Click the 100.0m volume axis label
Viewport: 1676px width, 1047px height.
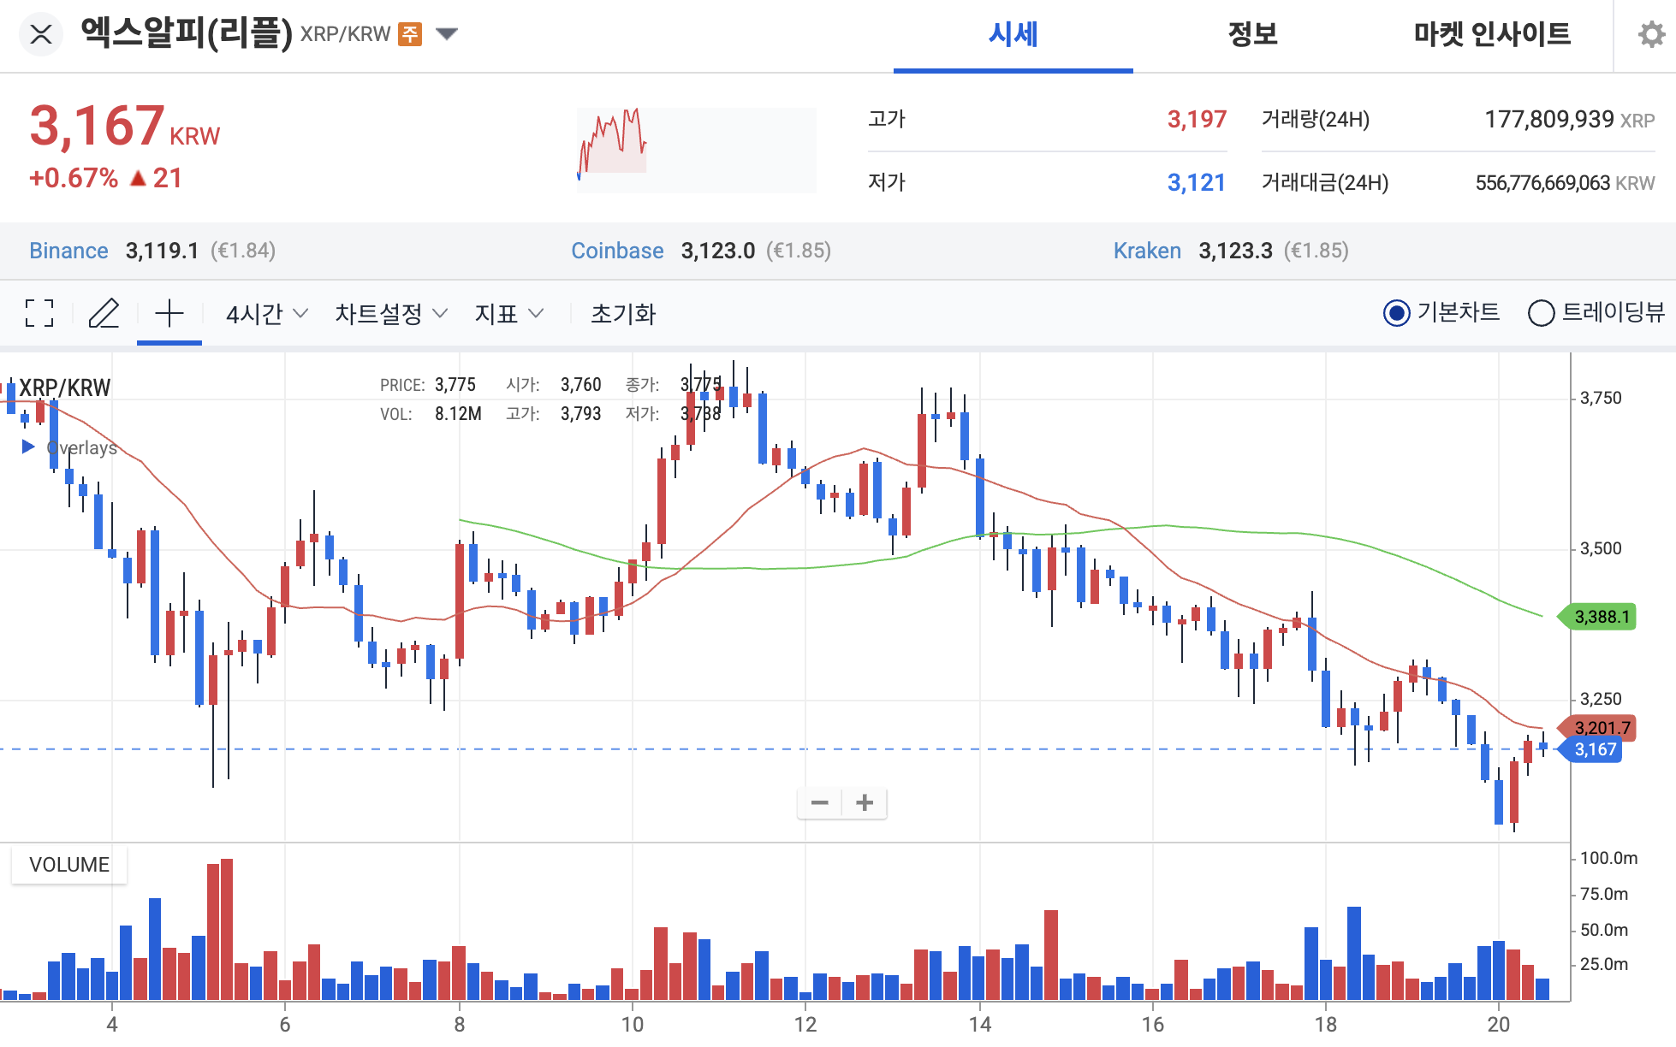coord(1608,858)
